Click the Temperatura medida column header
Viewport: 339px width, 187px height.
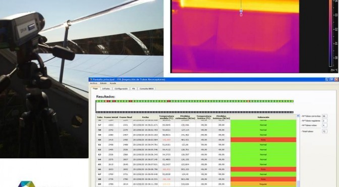tap(166, 118)
